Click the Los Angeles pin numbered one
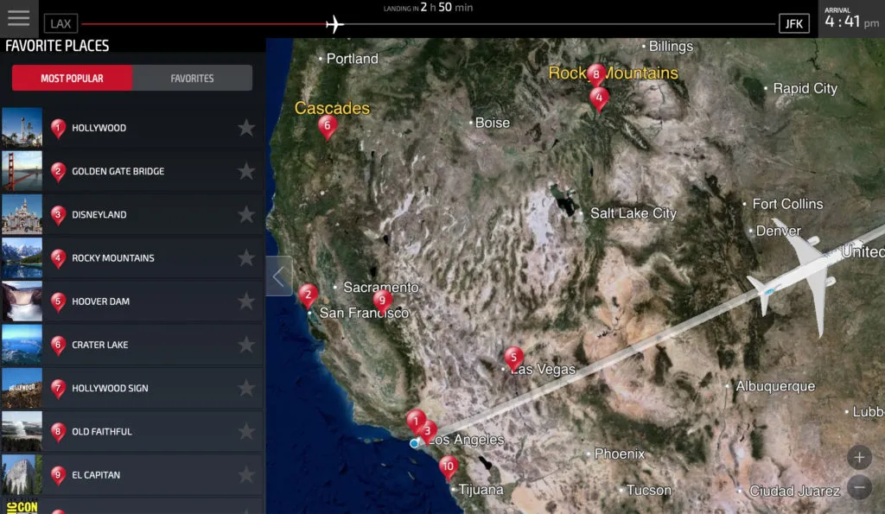 tap(416, 422)
